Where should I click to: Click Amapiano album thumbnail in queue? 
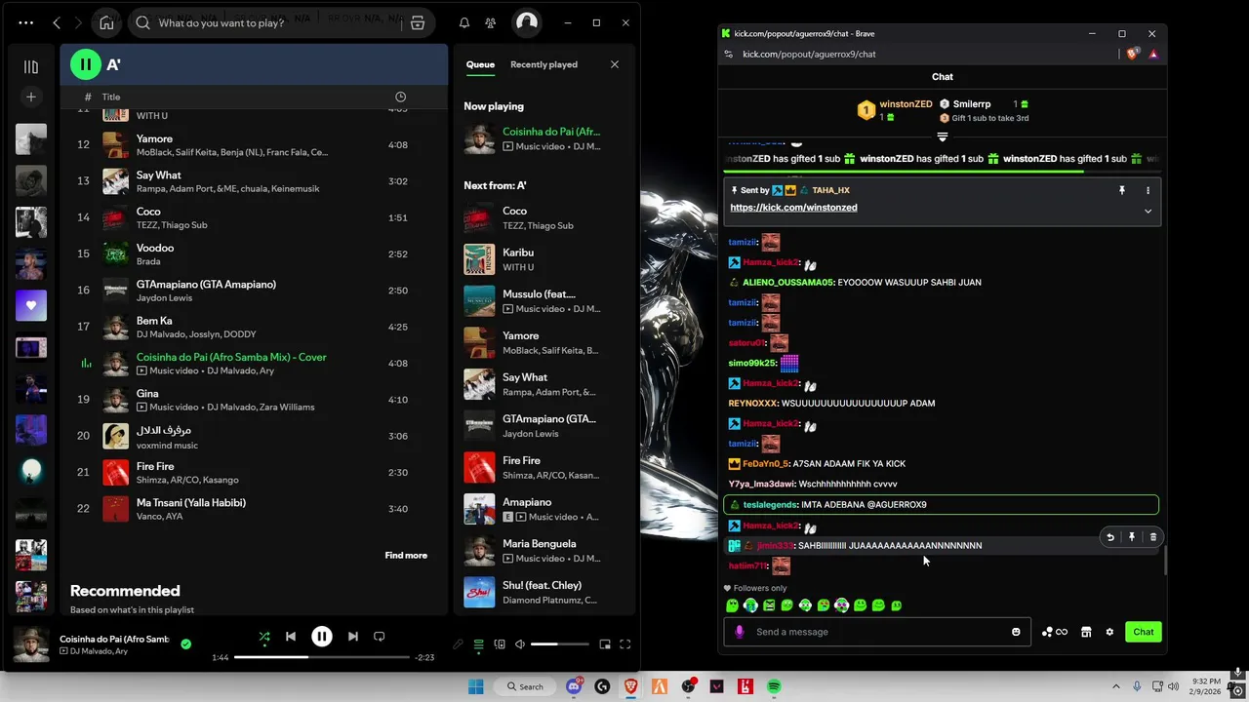[479, 509]
